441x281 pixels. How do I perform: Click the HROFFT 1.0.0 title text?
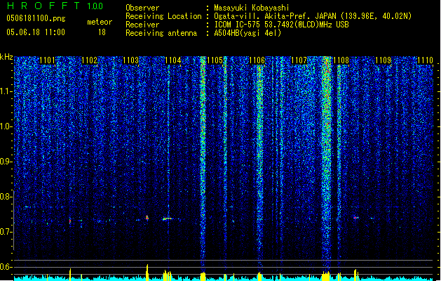point(55,6)
